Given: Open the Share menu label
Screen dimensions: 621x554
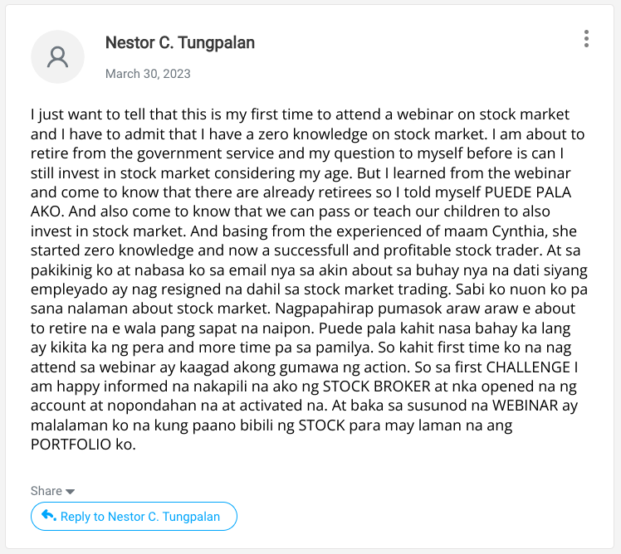Looking at the screenshot, I should pyautogui.click(x=46, y=491).
